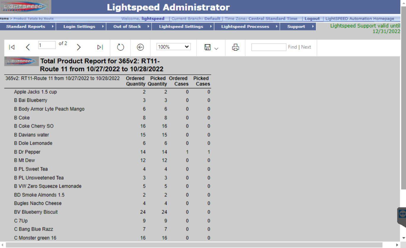
Task: Jump to last report page
Action: click(x=100, y=47)
